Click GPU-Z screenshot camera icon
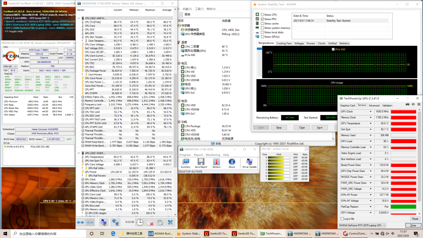 [407, 104]
